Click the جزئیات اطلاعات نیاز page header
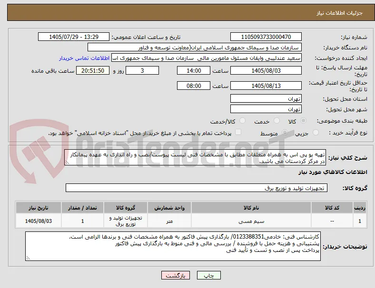Viewport: 375px width, 288px height. pos(340,13)
